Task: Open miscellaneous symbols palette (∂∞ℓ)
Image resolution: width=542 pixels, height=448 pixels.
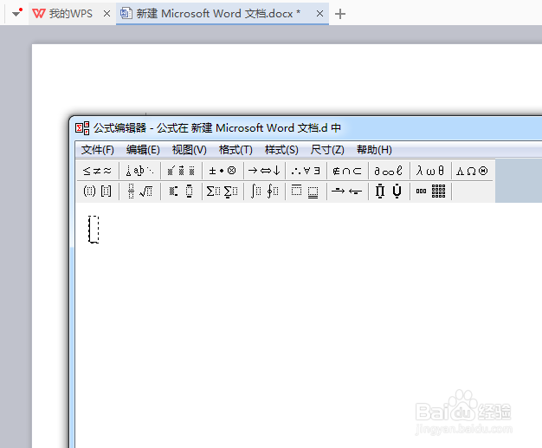Action: pyautogui.click(x=389, y=171)
